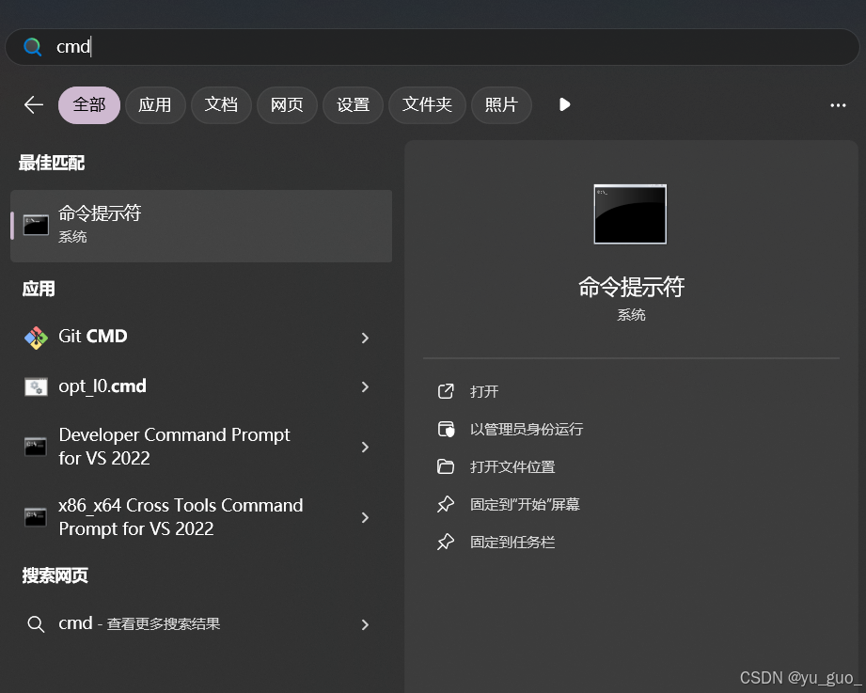Expand the opt_l0.cmd chevron

coord(365,387)
